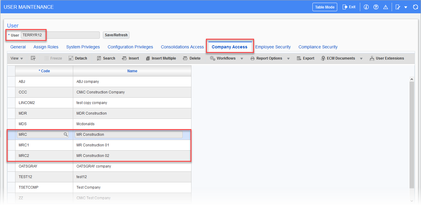Viewport: 421px width, 205px height.
Task: Sort by the Code column header
Action: pos(44,71)
